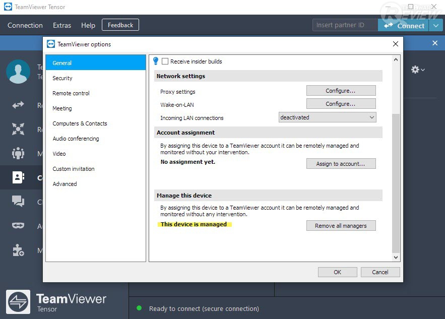Confirm options with OK button

(338, 272)
